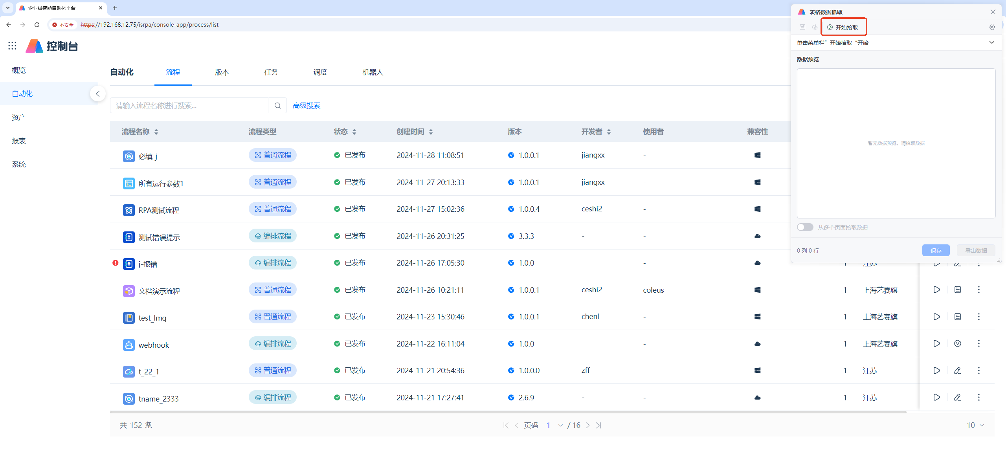
Task: Sort by 开发者 column
Action: (x=609, y=132)
